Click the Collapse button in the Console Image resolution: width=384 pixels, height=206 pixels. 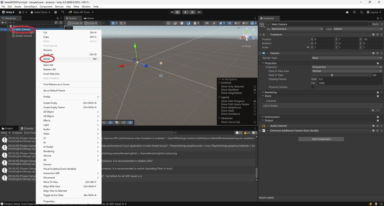17,133
